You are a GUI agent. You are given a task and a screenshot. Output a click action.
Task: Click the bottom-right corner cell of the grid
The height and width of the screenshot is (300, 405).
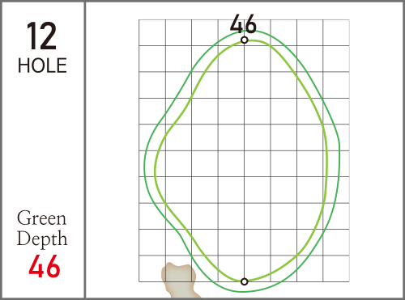coord(336,268)
